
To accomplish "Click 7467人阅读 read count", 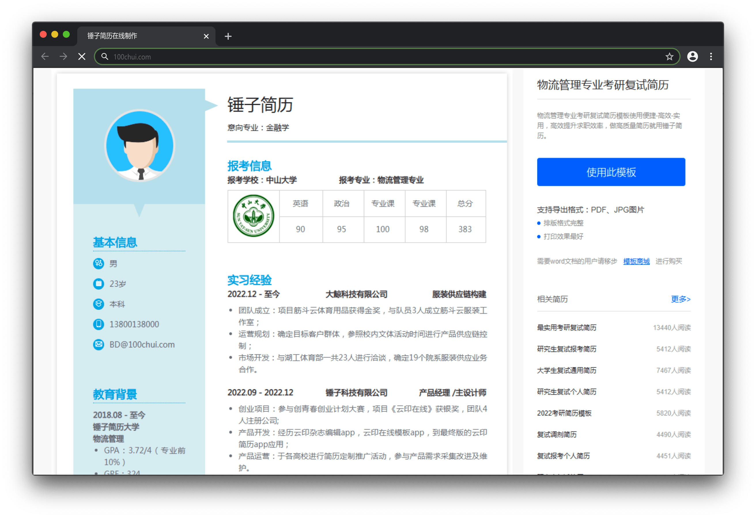I will click(x=674, y=370).
